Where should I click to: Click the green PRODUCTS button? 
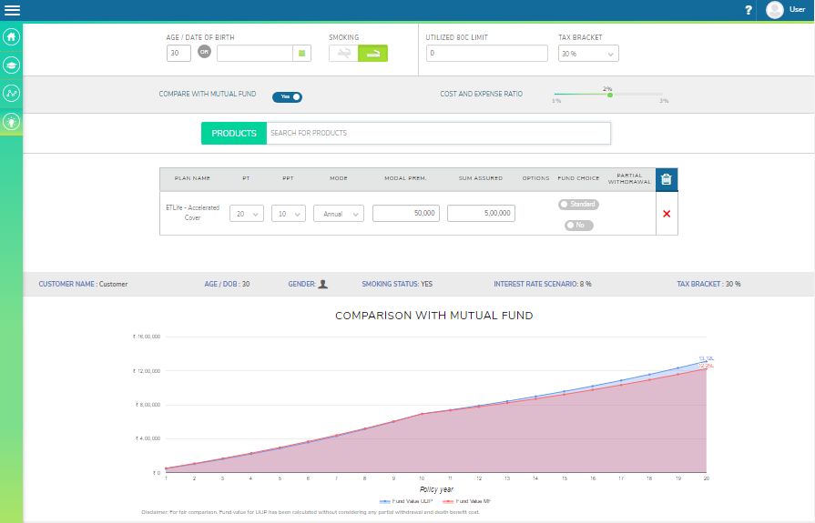coord(234,133)
